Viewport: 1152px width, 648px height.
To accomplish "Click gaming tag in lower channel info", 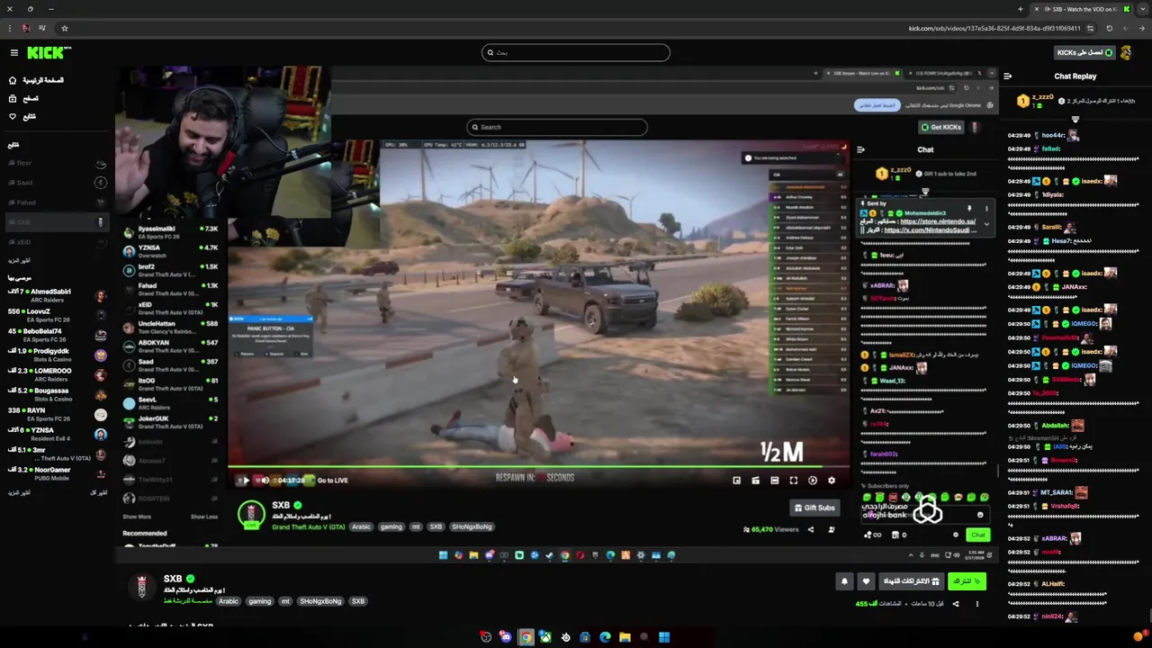I will tap(259, 601).
